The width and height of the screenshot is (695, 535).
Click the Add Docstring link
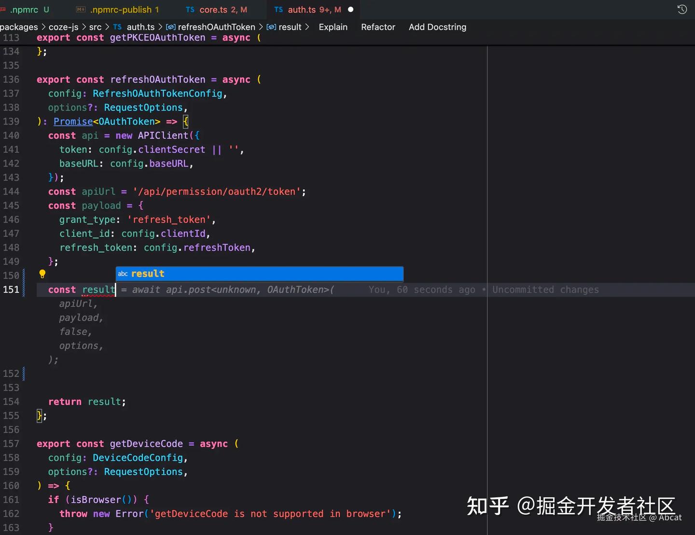(437, 27)
